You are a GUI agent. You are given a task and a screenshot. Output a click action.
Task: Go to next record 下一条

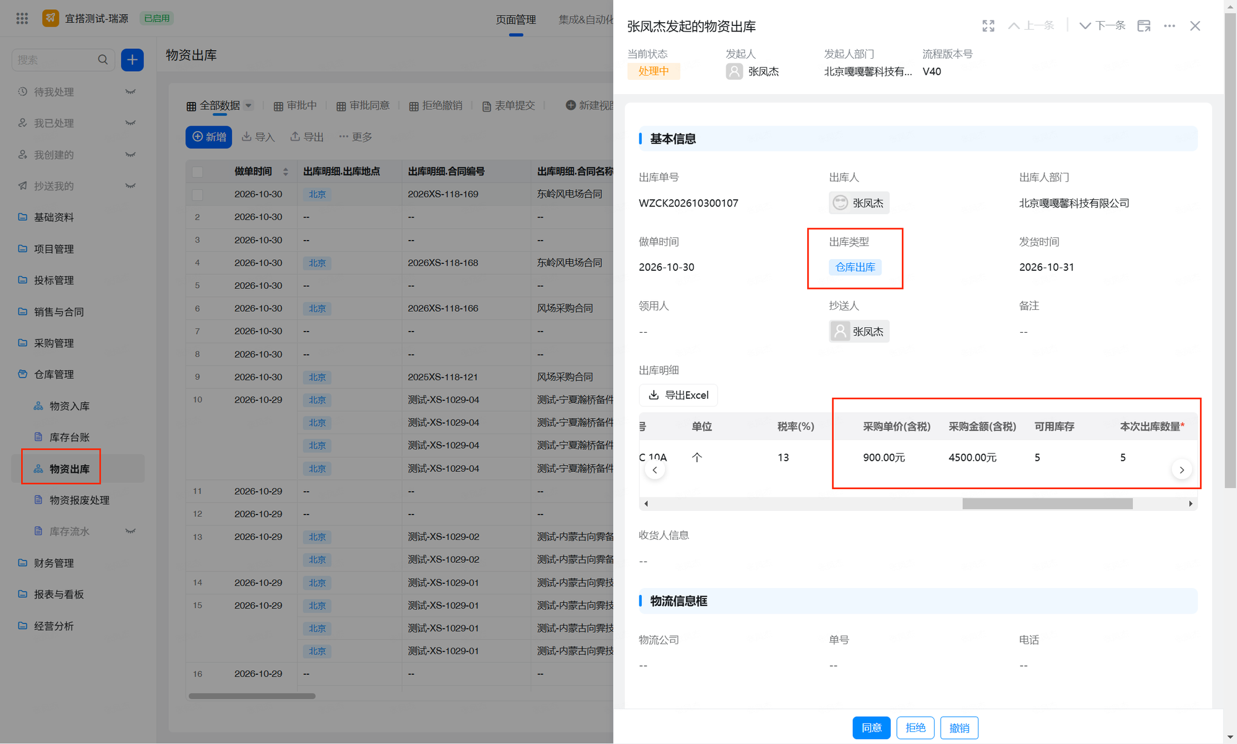click(1102, 26)
